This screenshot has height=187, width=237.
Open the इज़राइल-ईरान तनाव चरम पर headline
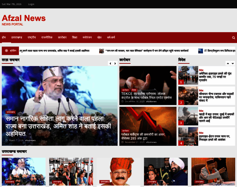pos(215,138)
